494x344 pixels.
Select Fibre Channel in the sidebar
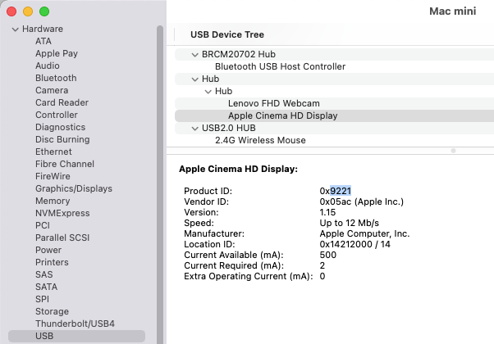coord(65,164)
